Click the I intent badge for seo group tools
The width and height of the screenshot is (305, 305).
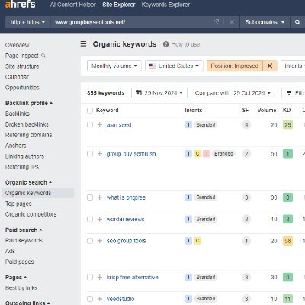(x=188, y=241)
